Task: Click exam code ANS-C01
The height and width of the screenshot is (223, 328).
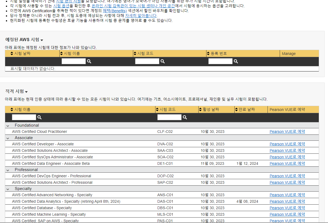Action: 165,195
